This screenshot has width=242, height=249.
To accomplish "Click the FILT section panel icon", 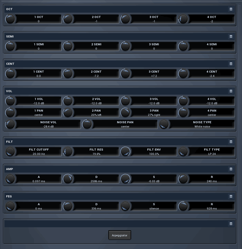I will click(x=231, y=142).
